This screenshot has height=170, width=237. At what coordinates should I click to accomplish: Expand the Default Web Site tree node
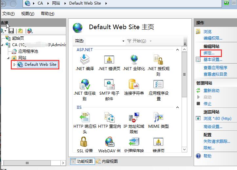pos(14,65)
